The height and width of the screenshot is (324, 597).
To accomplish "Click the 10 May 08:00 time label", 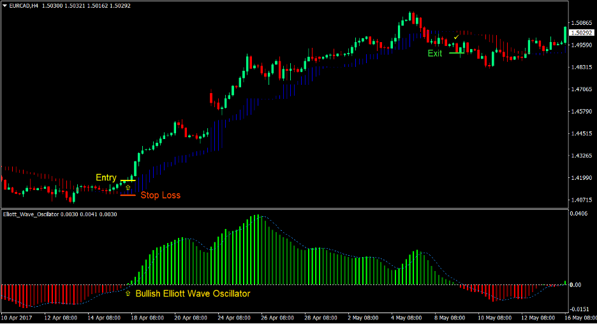I will click(x=494, y=318).
